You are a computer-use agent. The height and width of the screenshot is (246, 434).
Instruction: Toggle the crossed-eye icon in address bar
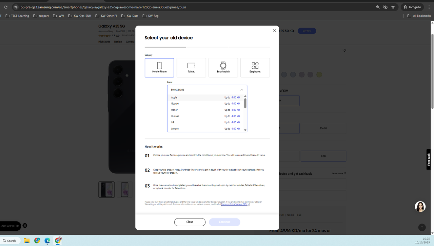pyautogui.click(x=385, y=7)
